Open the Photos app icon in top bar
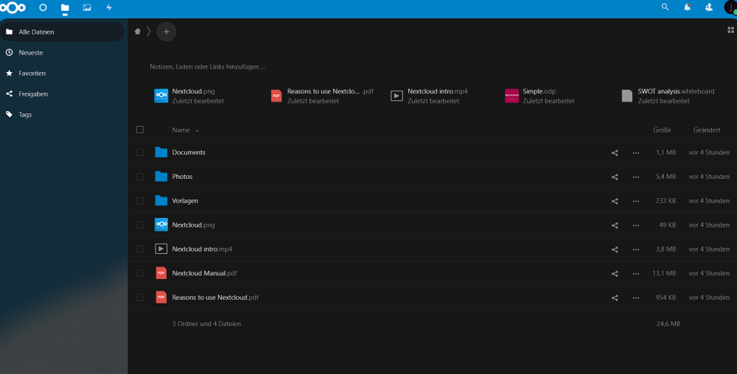737x374 pixels. pyautogui.click(x=87, y=7)
